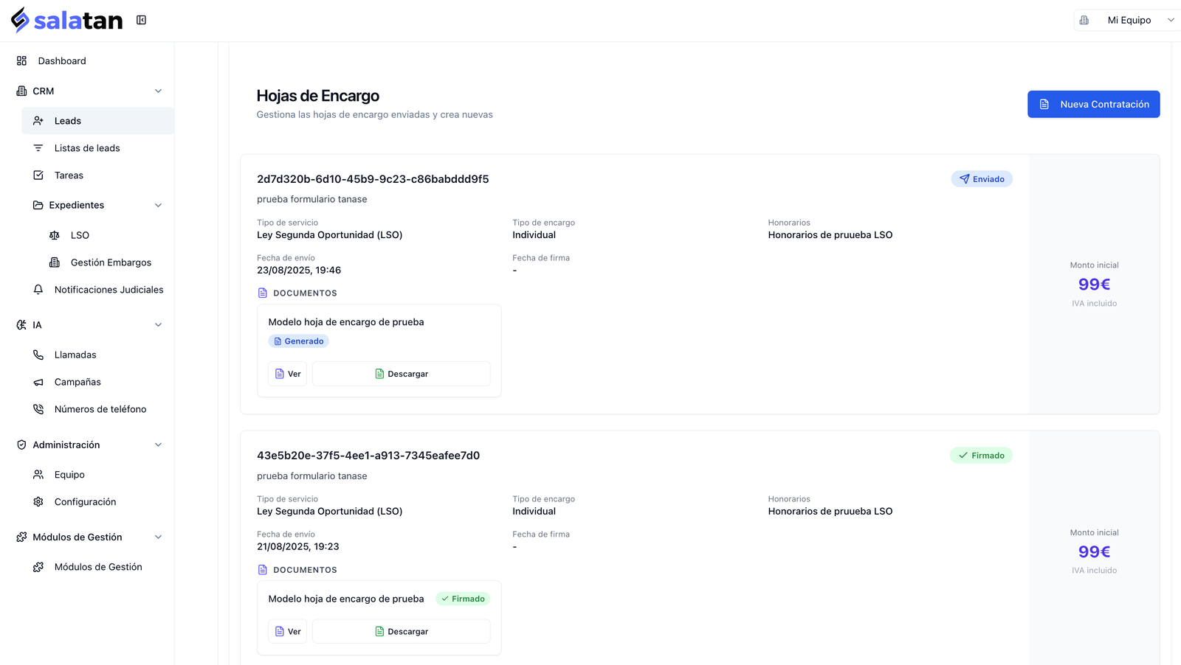1181x665 pixels.
Task: Click the Tareas checkbox icon
Action: click(38, 175)
